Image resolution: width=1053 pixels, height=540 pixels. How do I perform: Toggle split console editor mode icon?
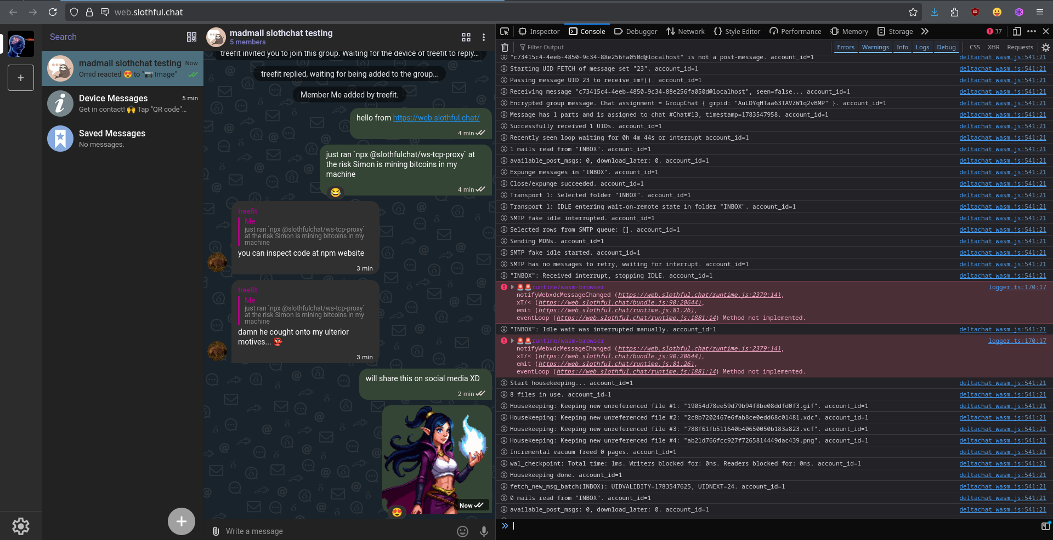(x=1045, y=526)
